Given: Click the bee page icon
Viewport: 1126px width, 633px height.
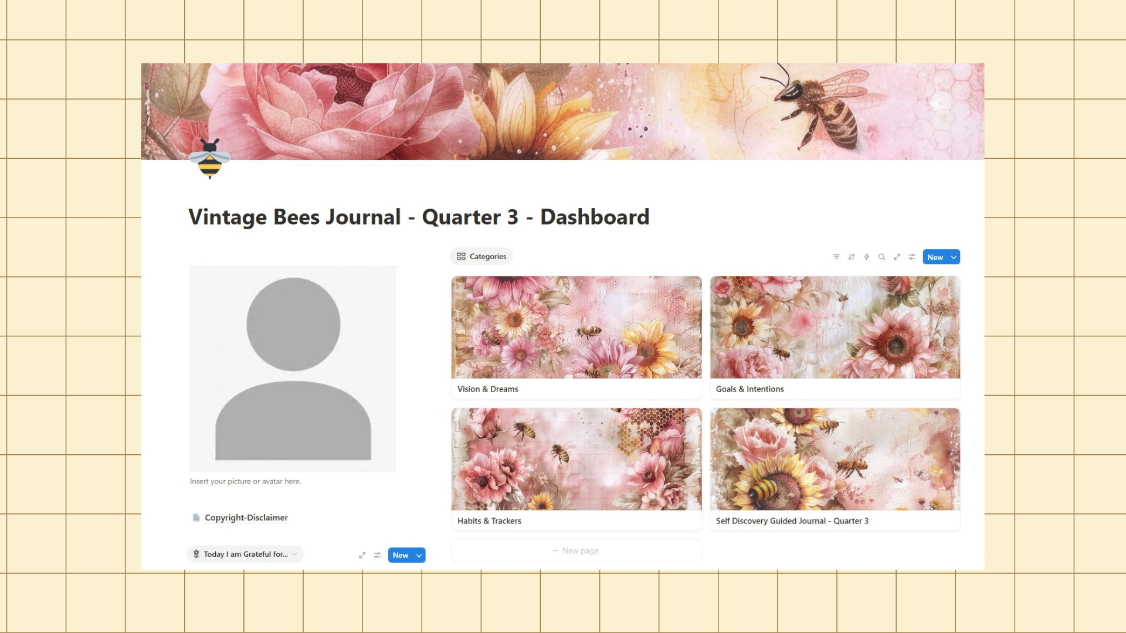Looking at the screenshot, I should 209,158.
